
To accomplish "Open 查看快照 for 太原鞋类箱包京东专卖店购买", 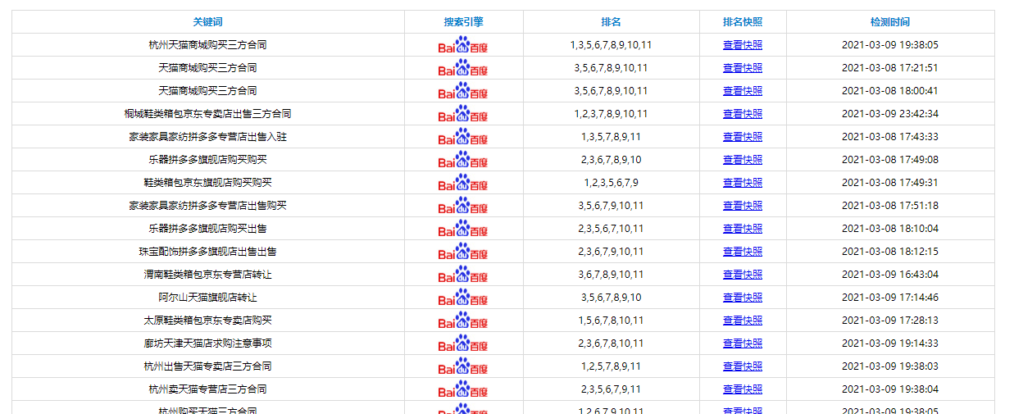I will pyautogui.click(x=743, y=321).
